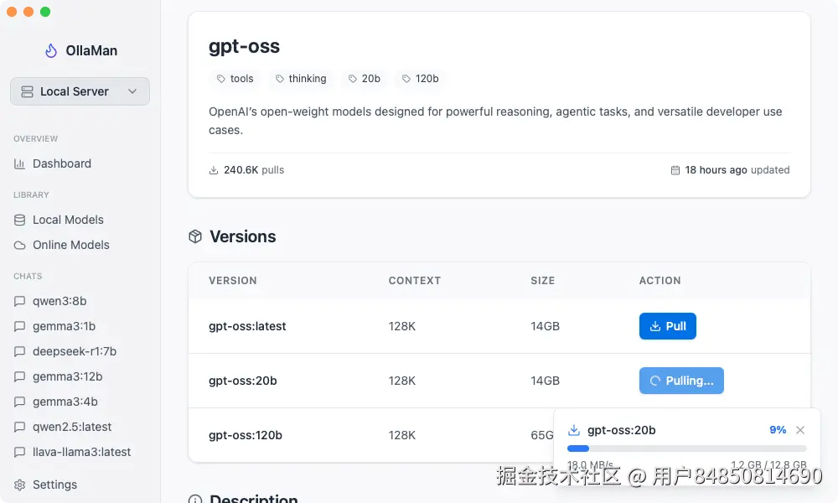Select the 20b tag
Viewport: 838px width, 503px height.
point(364,79)
